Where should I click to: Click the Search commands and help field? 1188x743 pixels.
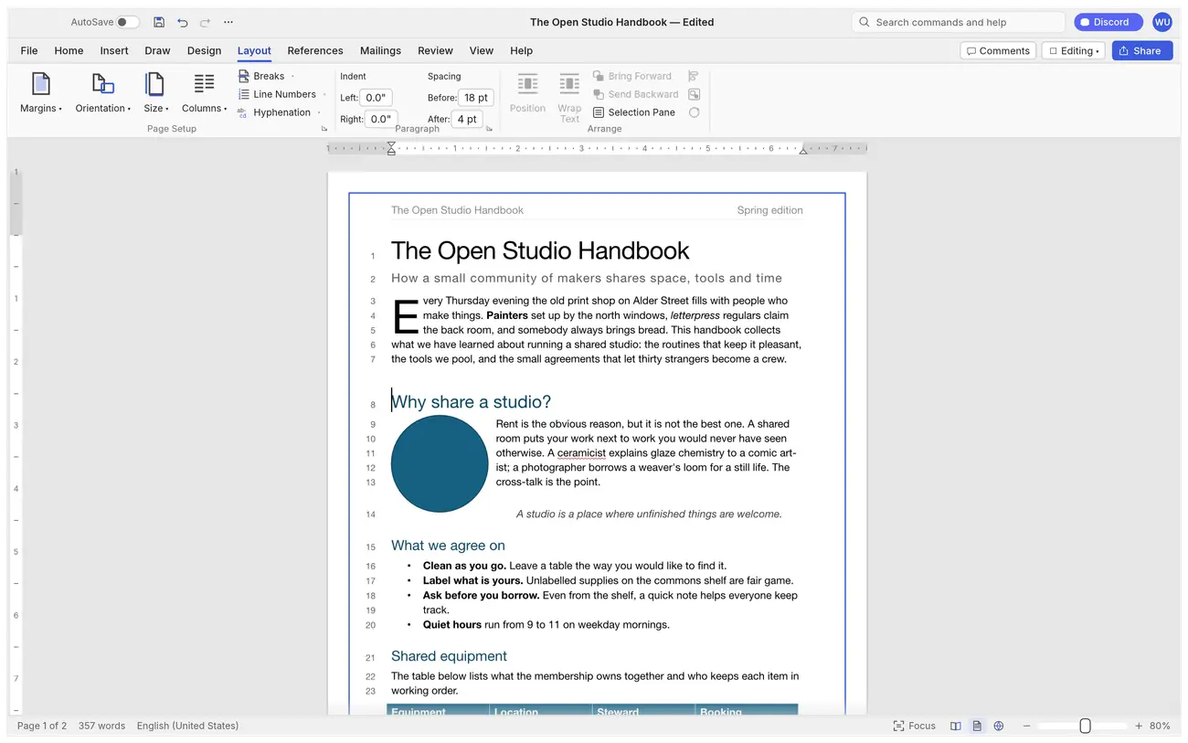[x=959, y=22]
